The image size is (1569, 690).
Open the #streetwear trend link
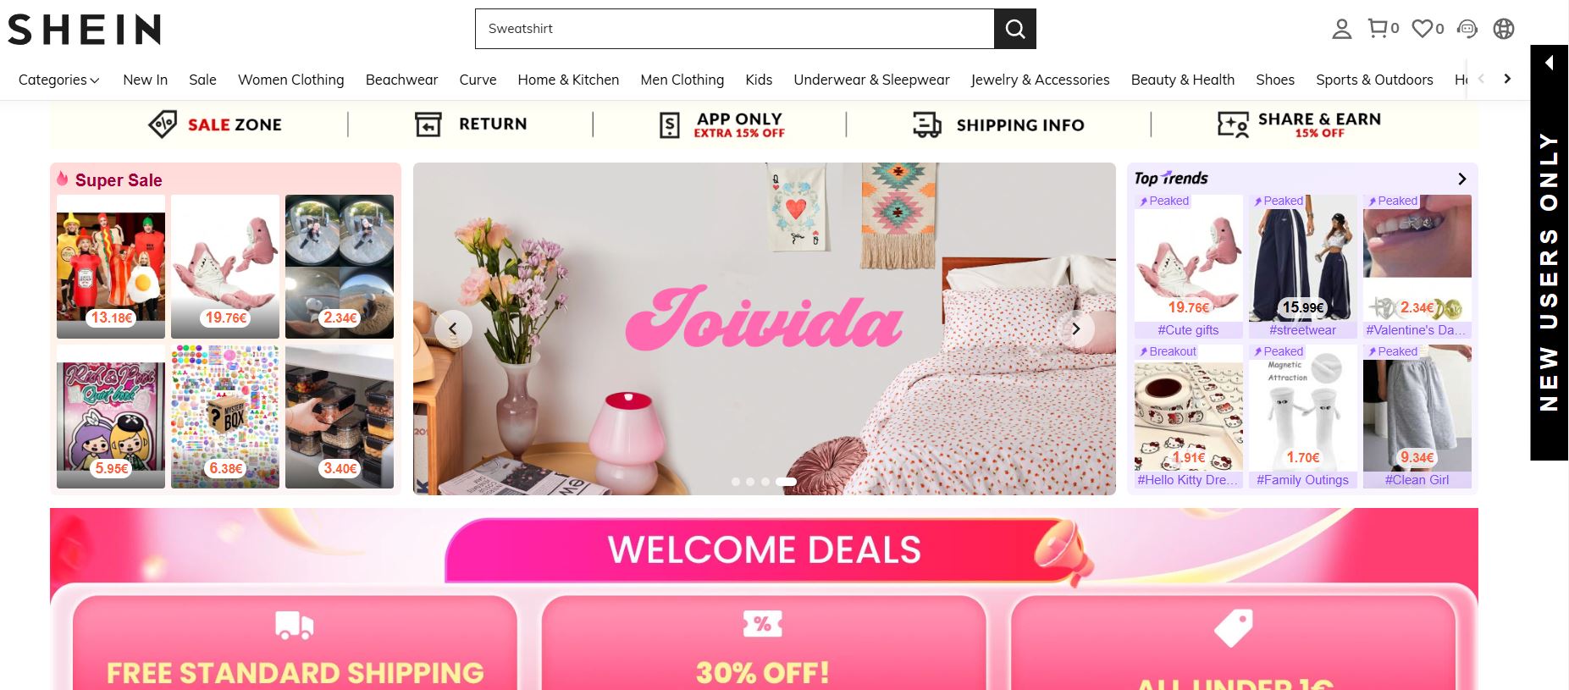(1302, 330)
